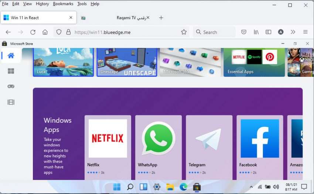Open the Facebook app card
314x194 pixels.
coord(260,147)
